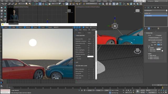The width and height of the screenshot is (168, 94).
Task: Click the Pin Stack icon below modifier stack
Action: point(145,28)
